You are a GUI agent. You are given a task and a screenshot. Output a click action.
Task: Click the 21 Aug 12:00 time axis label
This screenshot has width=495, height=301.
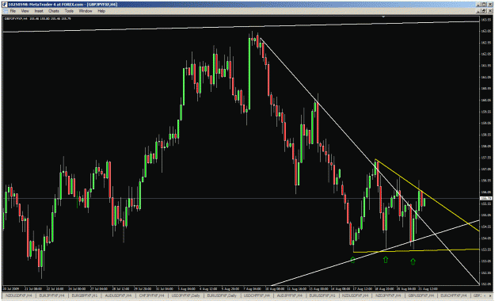click(428, 288)
